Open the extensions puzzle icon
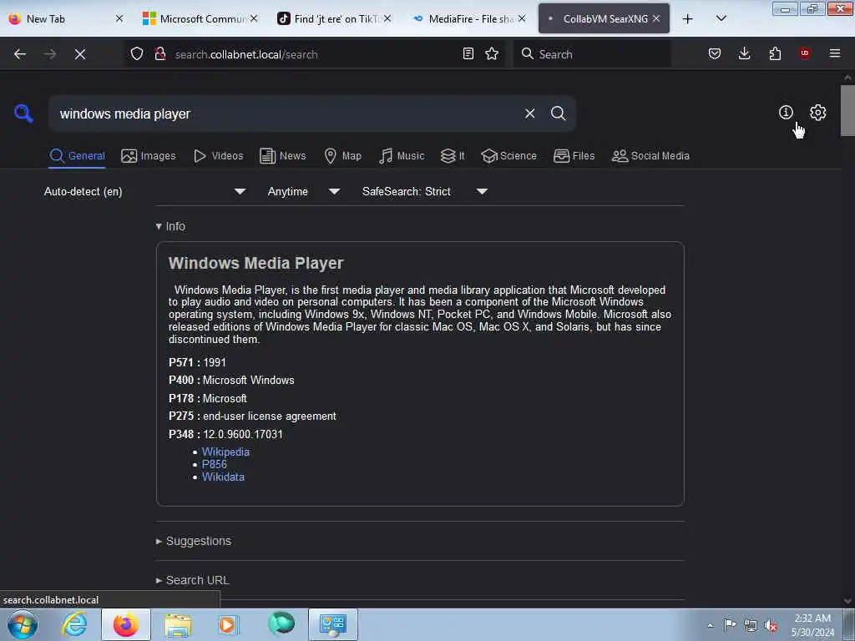 tap(775, 53)
